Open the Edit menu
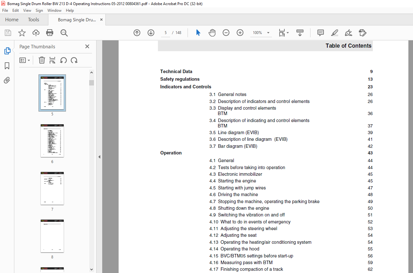 (x=16, y=10)
